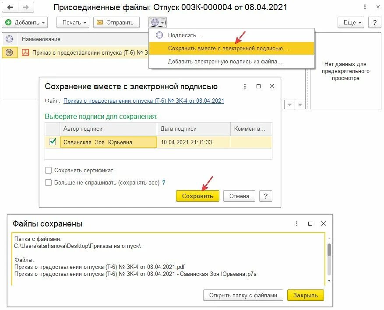Click the top-right help ? button
The width and height of the screenshot is (384, 310).
coord(375,22)
